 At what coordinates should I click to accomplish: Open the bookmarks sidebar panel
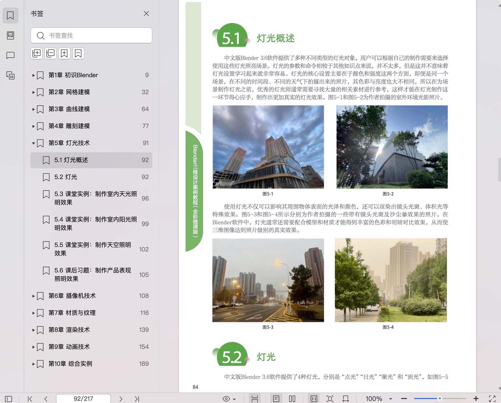coord(10,15)
